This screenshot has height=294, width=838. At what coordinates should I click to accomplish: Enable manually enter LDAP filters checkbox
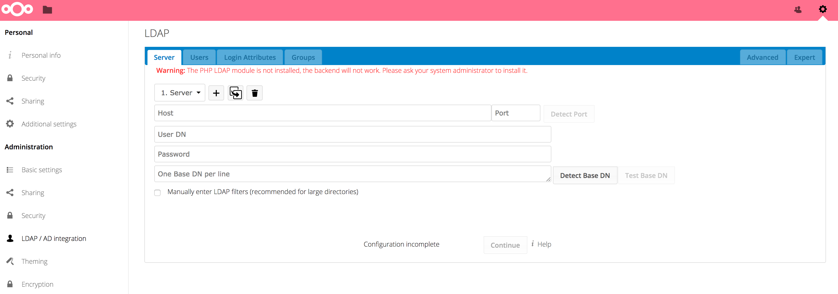[157, 193]
